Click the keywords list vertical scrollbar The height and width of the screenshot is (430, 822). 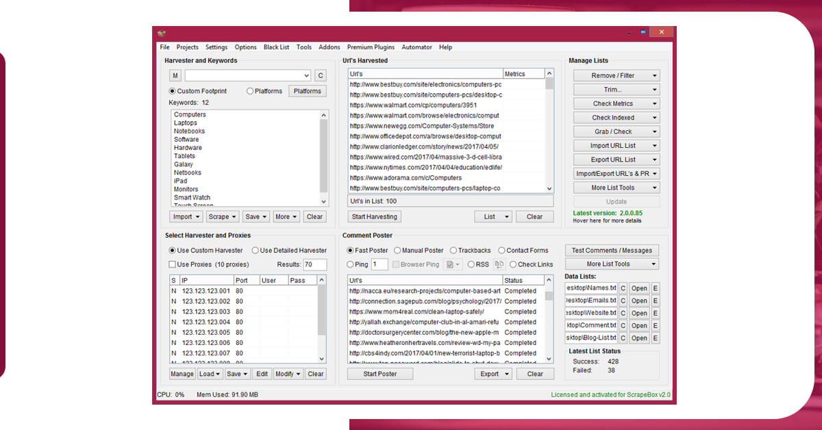324,158
